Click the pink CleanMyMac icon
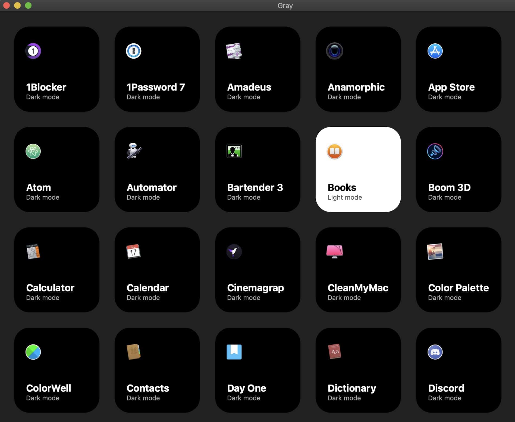 [x=335, y=252]
